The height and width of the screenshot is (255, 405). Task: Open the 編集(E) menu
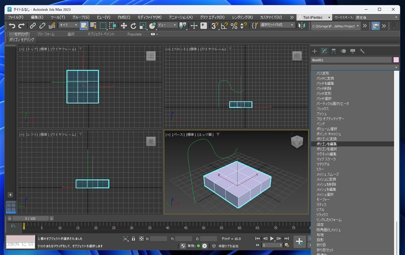click(x=37, y=17)
